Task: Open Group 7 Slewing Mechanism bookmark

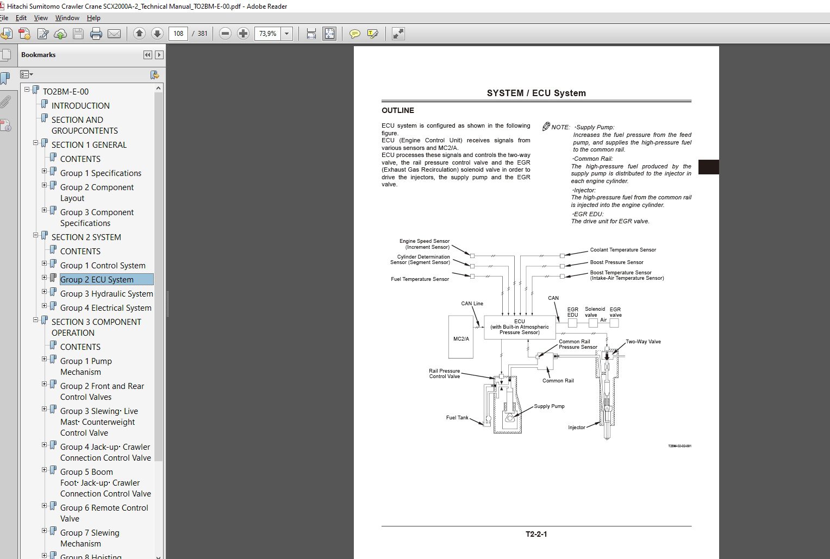Action: point(90,538)
